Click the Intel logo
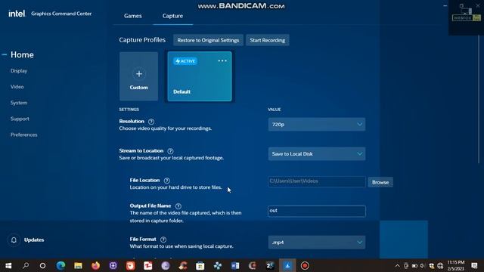The height and width of the screenshot is (272, 484). [17, 14]
